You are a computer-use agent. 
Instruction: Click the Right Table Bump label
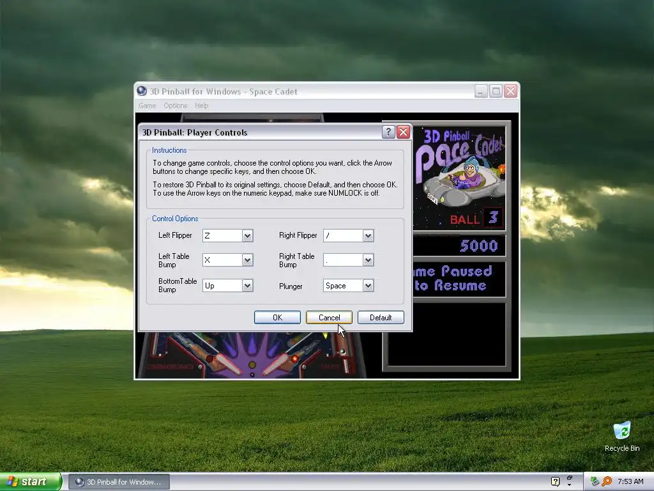click(296, 261)
